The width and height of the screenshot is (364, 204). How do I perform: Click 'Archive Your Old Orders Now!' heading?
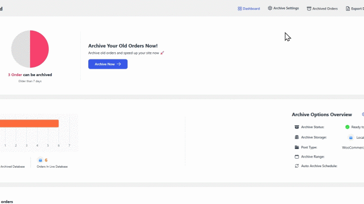coord(123,46)
